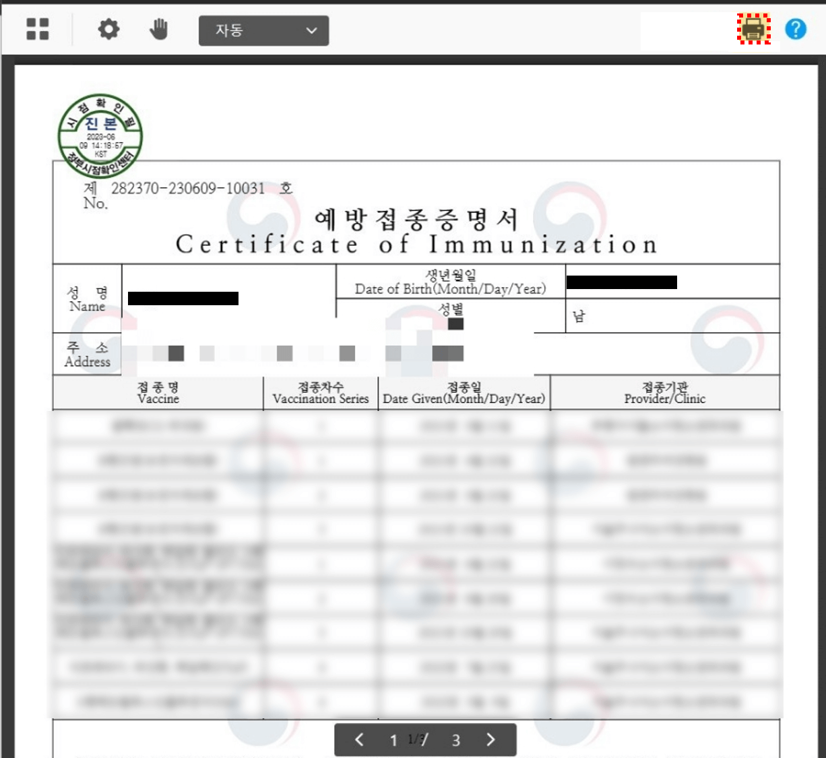The width and height of the screenshot is (826, 758).
Task: Click the 성별 label
Action: coord(451,309)
